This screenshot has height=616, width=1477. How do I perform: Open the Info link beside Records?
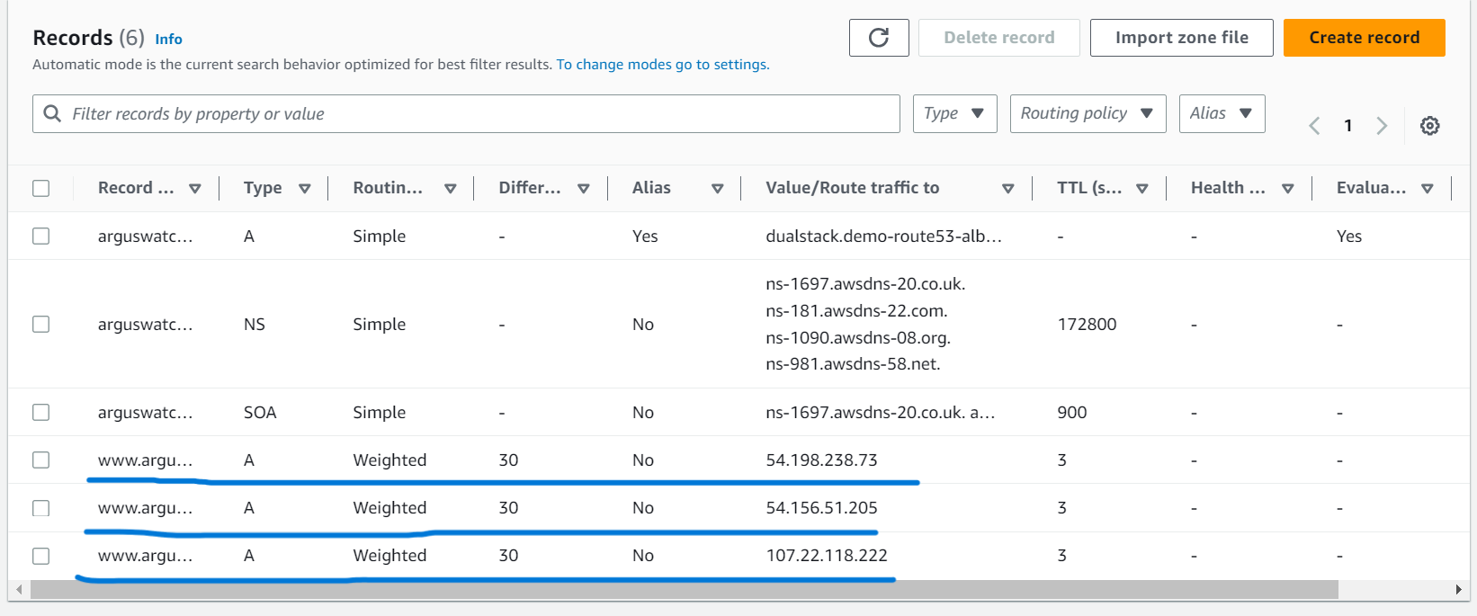click(168, 40)
